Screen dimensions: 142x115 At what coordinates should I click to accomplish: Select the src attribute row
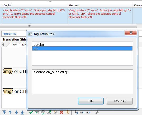pyautogui.click(x=82, y=48)
